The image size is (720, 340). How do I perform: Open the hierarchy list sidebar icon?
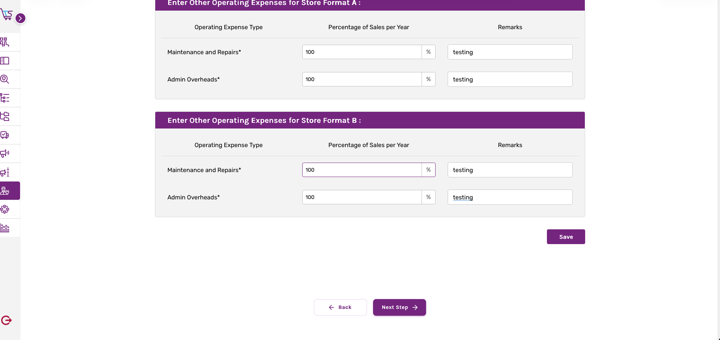[5, 98]
